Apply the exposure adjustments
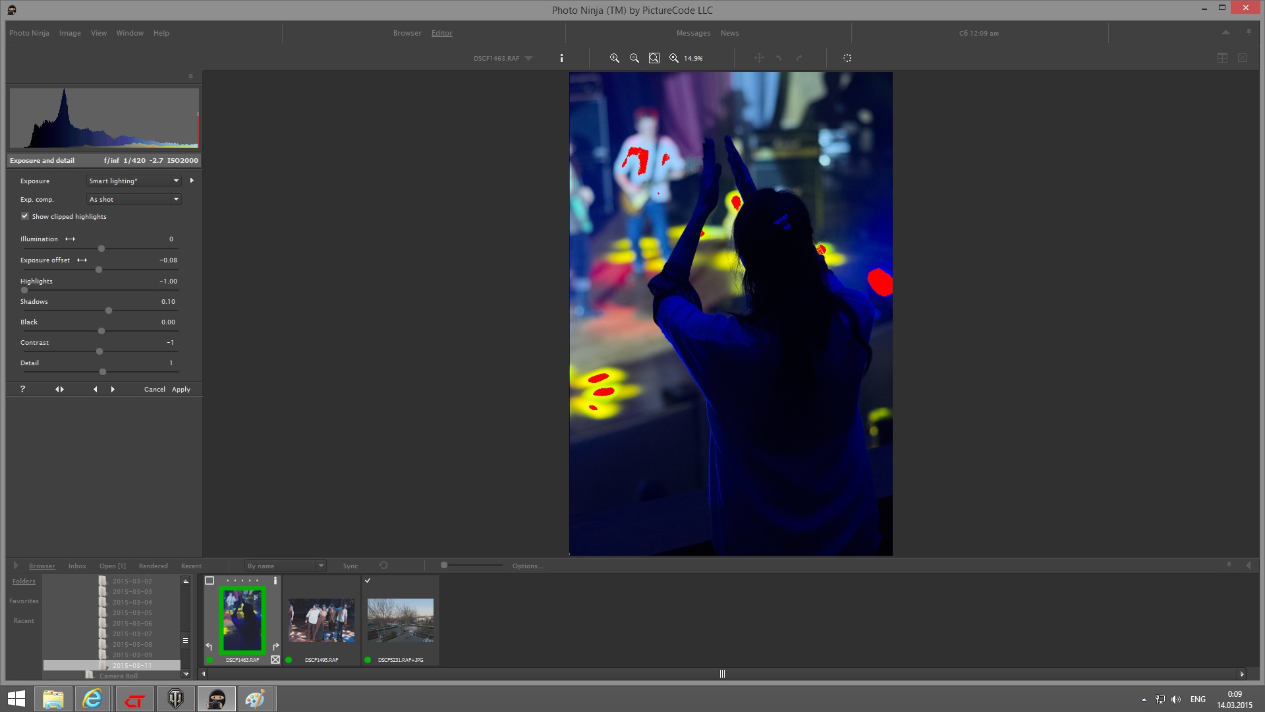This screenshot has height=712, width=1265. pyautogui.click(x=181, y=389)
